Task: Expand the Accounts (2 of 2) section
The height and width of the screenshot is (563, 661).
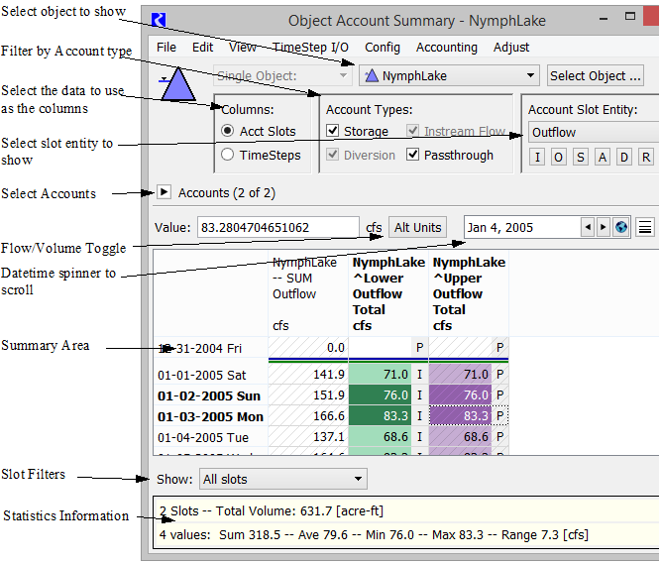Action: pos(164,192)
